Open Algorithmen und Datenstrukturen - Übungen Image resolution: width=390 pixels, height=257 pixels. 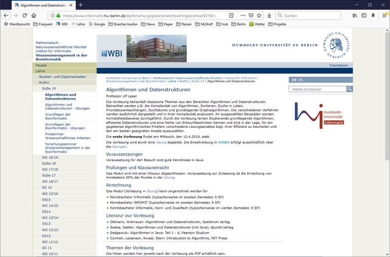(67, 107)
